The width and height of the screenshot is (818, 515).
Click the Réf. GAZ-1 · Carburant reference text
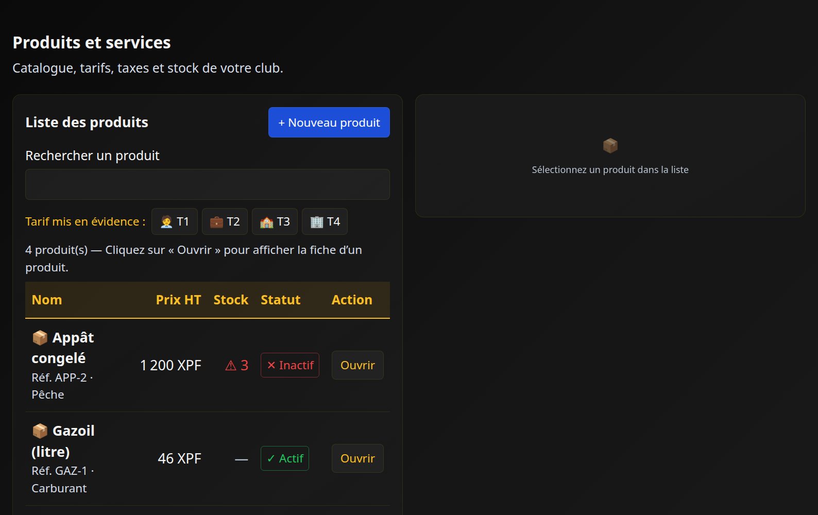pyautogui.click(x=62, y=479)
